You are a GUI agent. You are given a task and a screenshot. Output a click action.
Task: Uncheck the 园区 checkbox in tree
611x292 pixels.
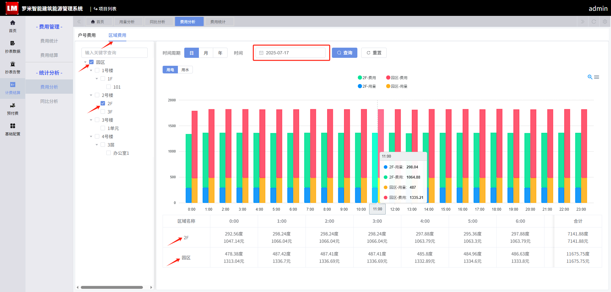[91, 62]
